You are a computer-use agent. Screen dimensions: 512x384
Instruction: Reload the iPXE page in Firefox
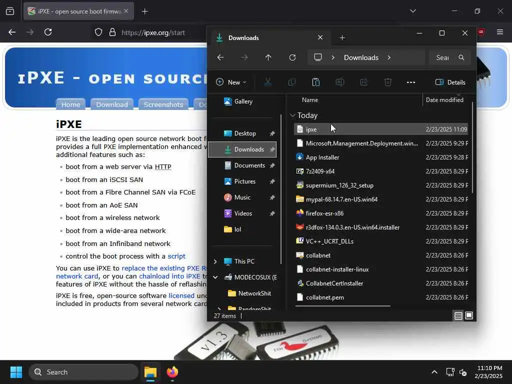pyautogui.click(x=48, y=32)
